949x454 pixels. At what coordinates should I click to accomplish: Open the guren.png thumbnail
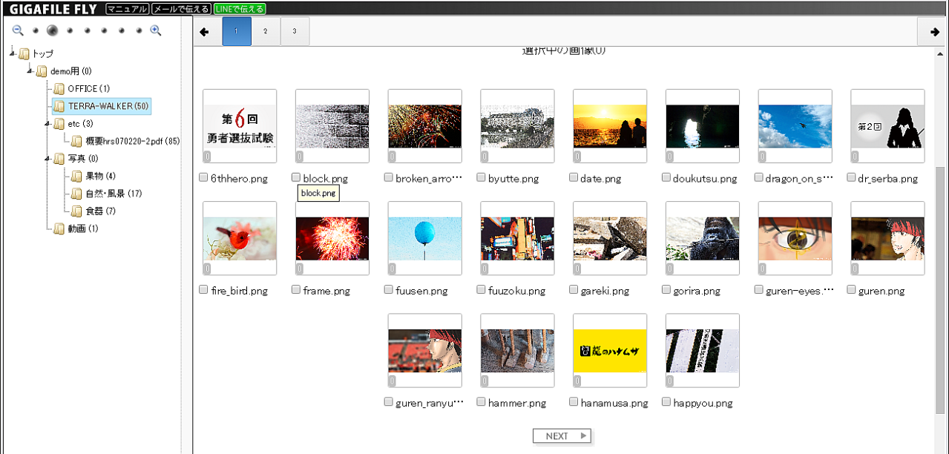click(887, 238)
